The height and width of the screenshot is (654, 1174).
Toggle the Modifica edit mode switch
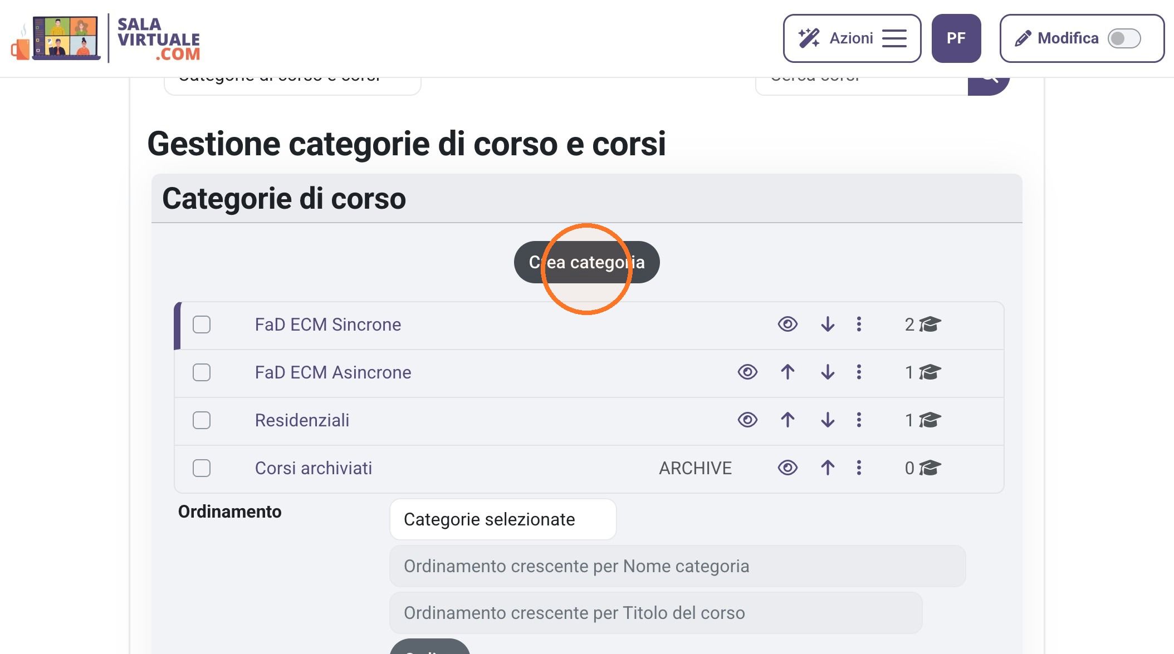coord(1124,38)
